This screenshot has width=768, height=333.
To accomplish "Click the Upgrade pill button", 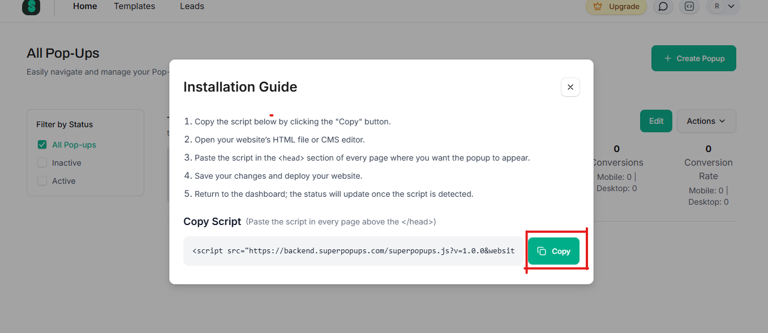I will click(616, 7).
